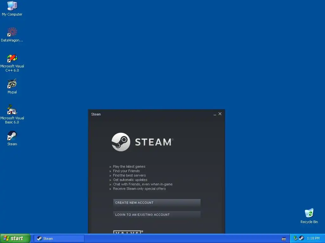Click the 'Find your Friends' text
Screen dimensions: 325x243
[126, 171]
